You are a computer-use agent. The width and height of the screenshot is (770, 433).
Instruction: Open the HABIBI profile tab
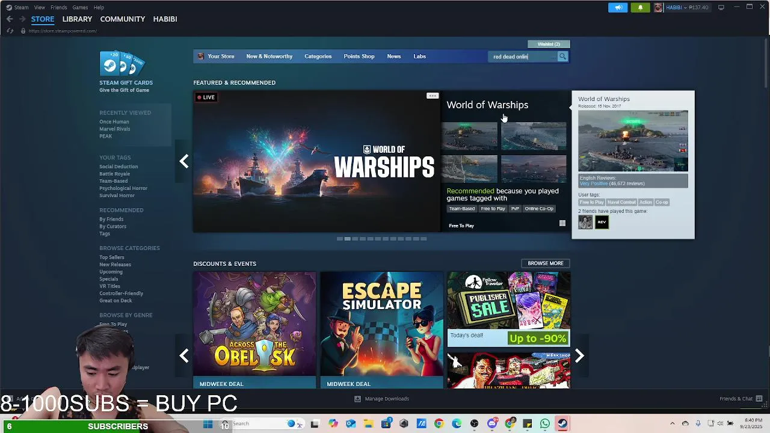coord(165,19)
